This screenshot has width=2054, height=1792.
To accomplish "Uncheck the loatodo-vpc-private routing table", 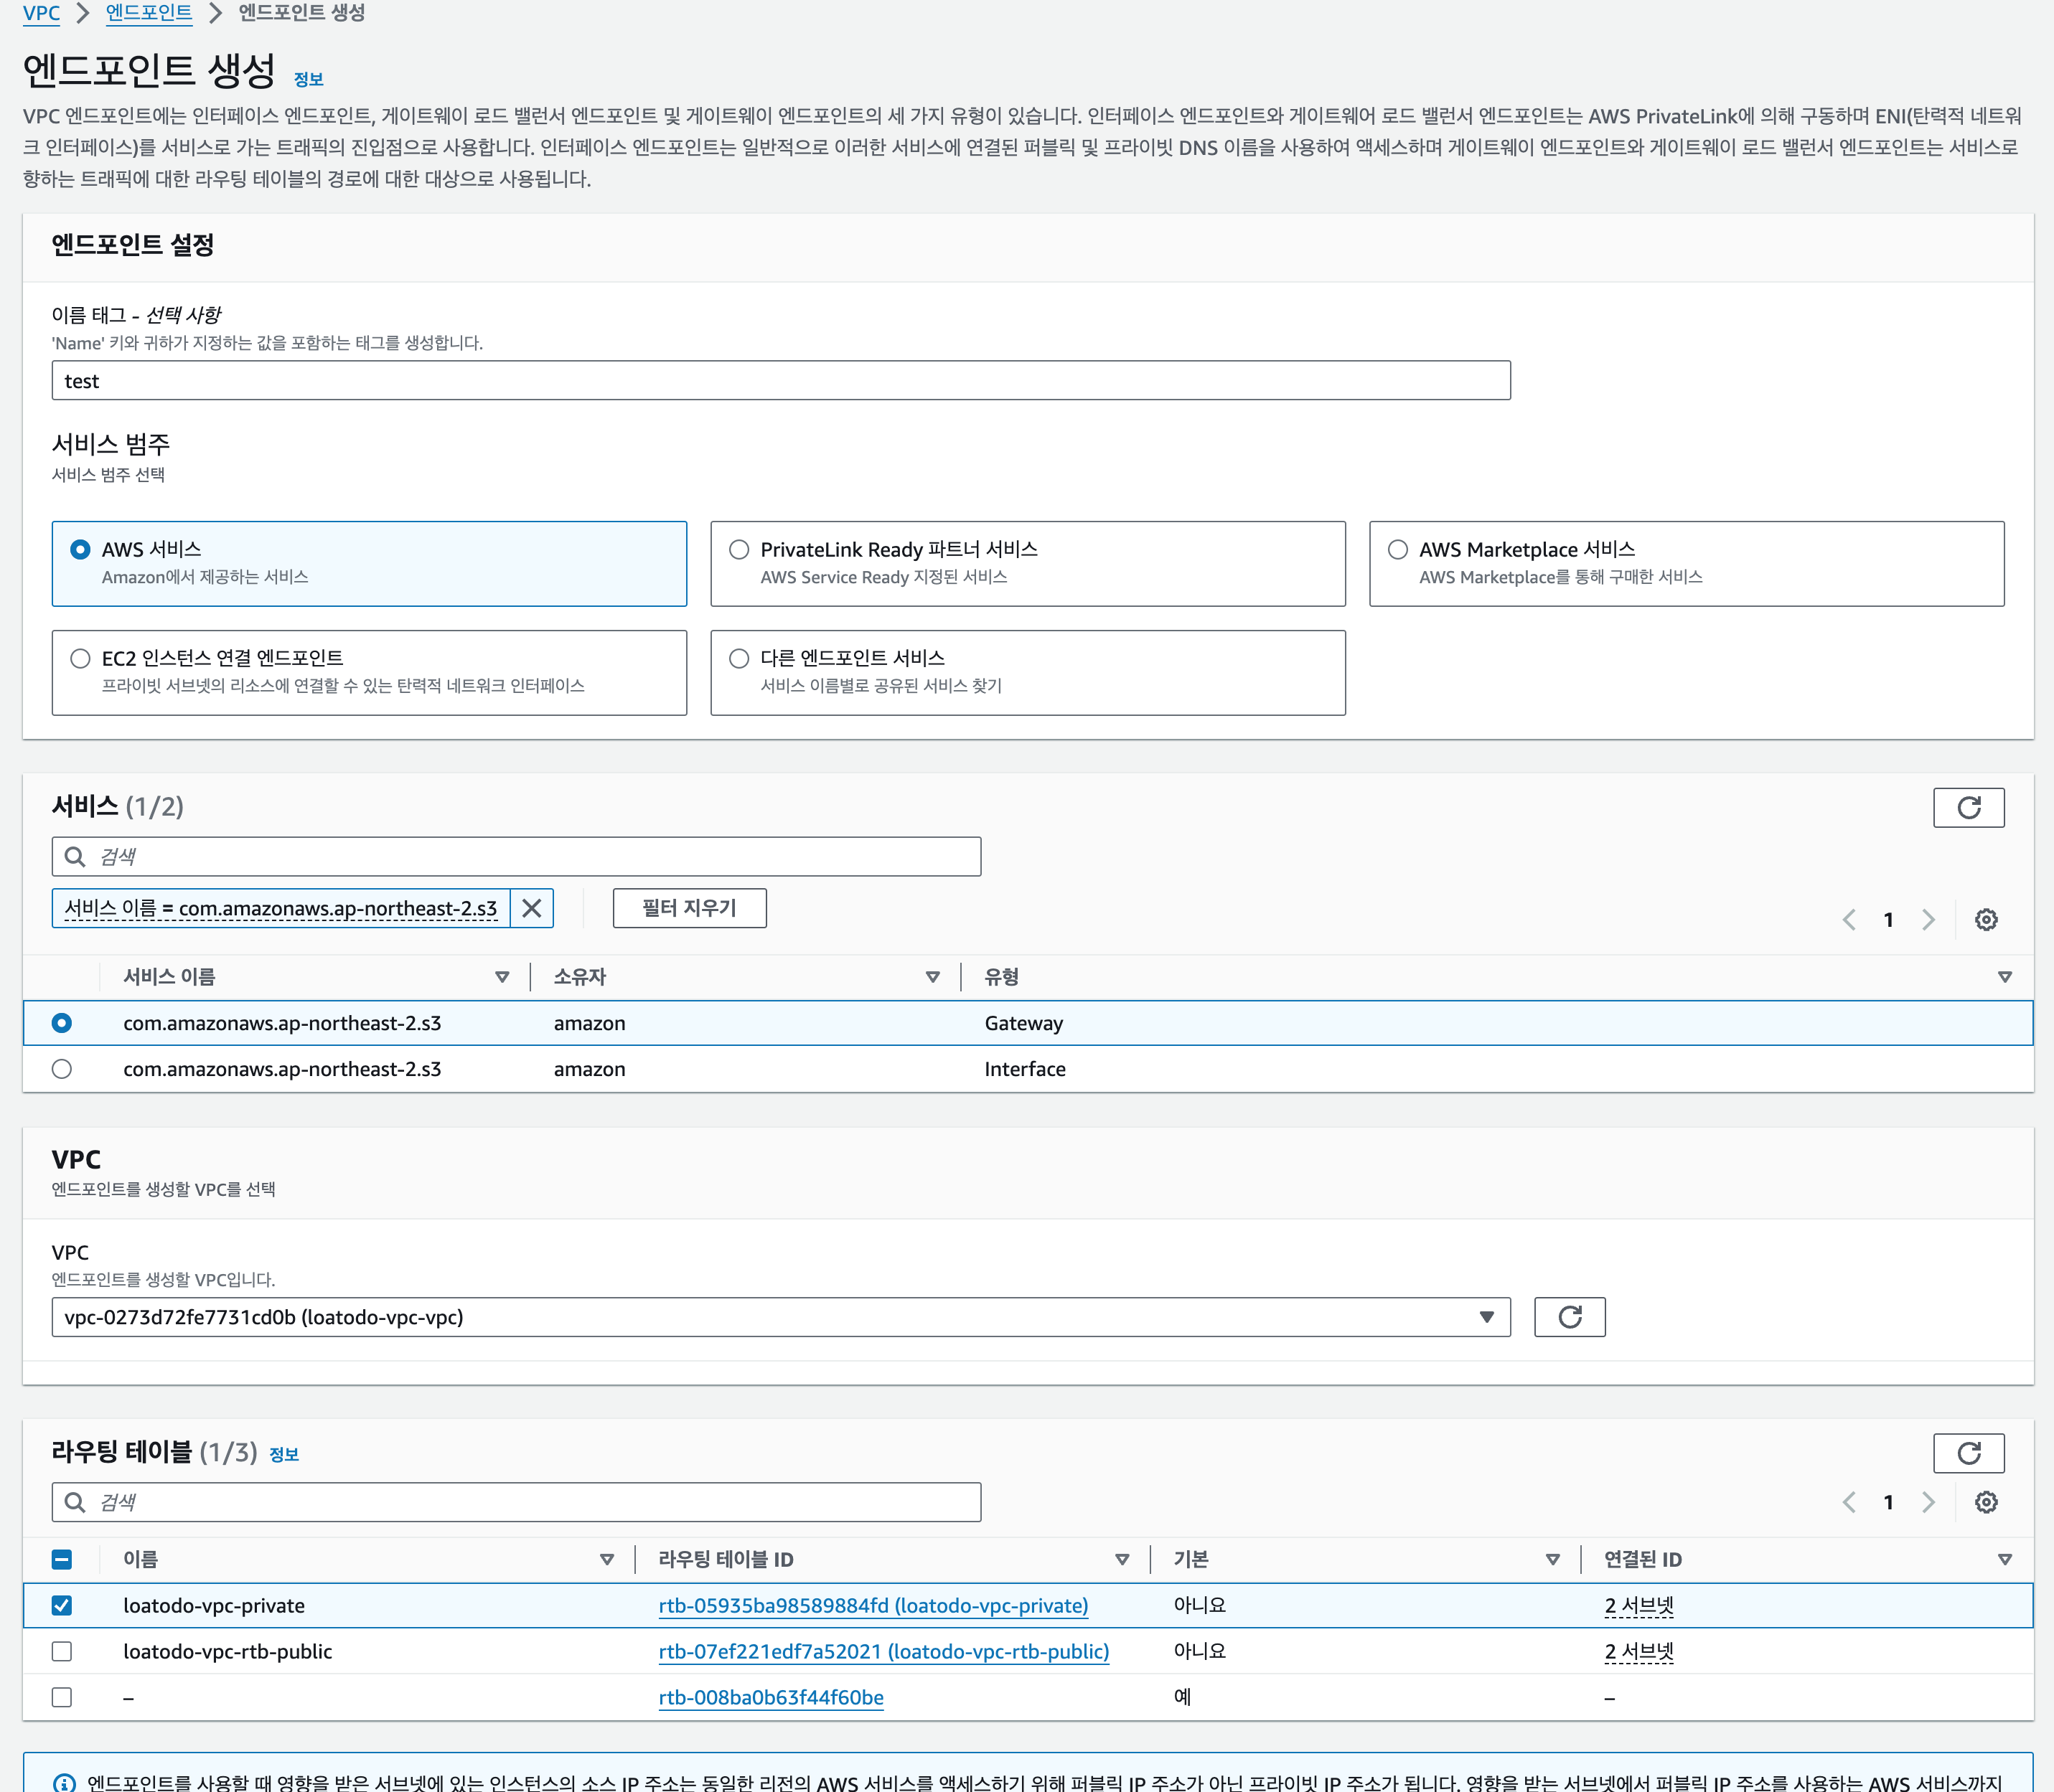I will pyautogui.click(x=62, y=1604).
